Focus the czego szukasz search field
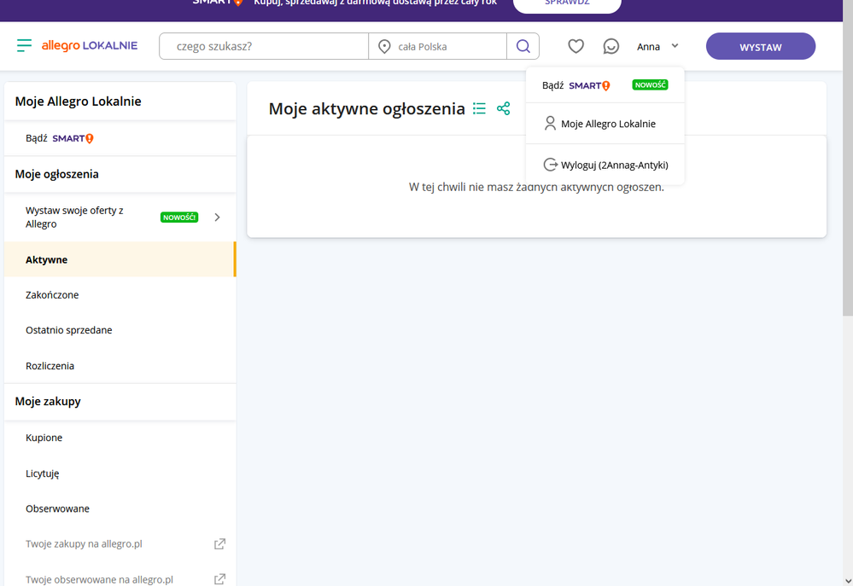This screenshot has width=853, height=586. pyautogui.click(x=264, y=46)
